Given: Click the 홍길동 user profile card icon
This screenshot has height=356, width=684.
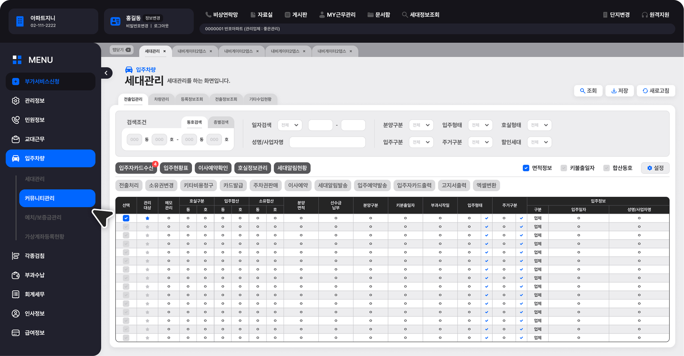Looking at the screenshot, I should pyautogui.click(x=115, y=21).
